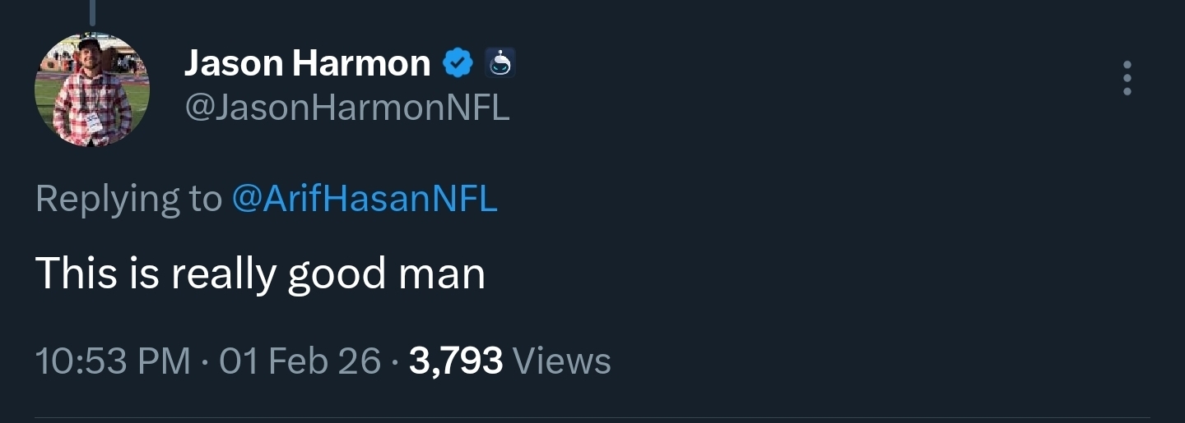Open the @ArifHasanNFL profile link
The width and height of the screenshot is (1185, 423).
365,199
